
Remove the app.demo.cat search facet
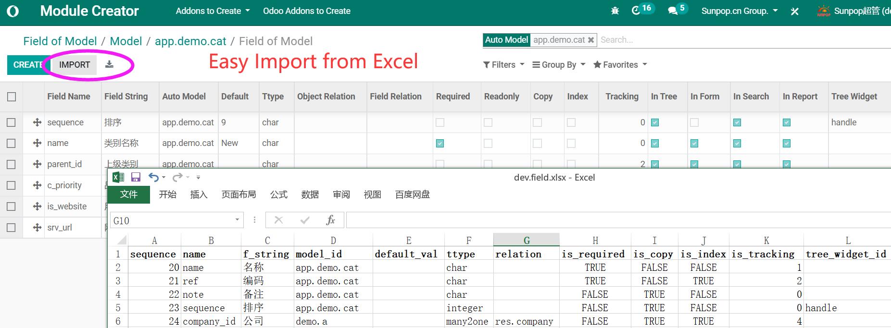[591, 40]
